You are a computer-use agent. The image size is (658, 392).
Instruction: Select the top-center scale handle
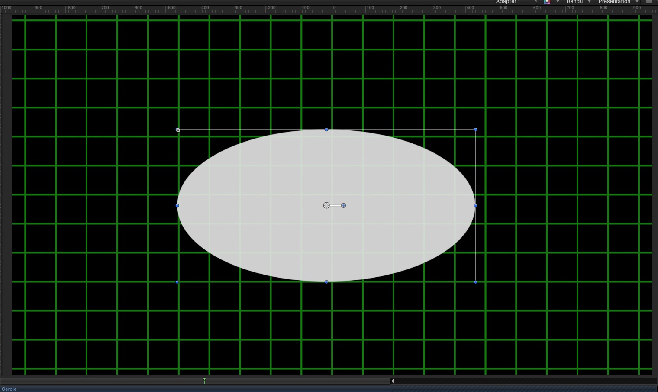[x=326, y=130]
